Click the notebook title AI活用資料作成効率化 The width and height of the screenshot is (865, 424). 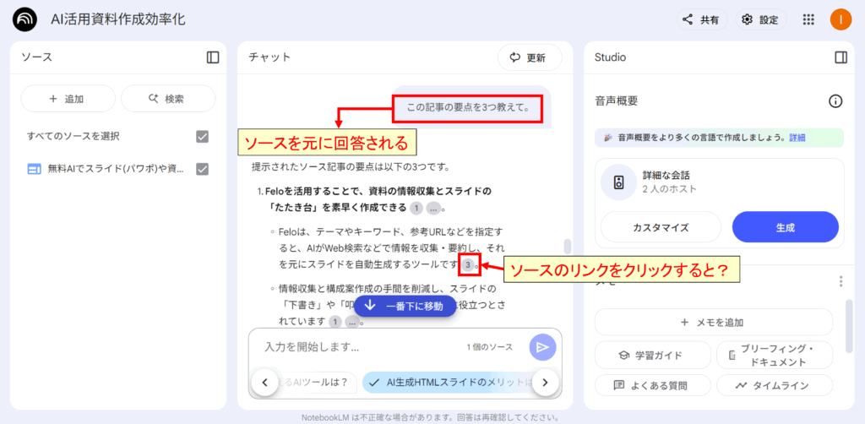click(x=118, y=20)
